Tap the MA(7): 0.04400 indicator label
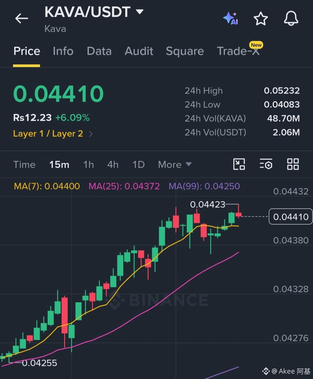Image resolution: width=313 pixels, height=379 pixels. point(47,186)
